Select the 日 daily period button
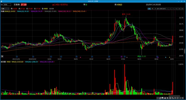Screen dimensions: 186x100 coord(149,9)
